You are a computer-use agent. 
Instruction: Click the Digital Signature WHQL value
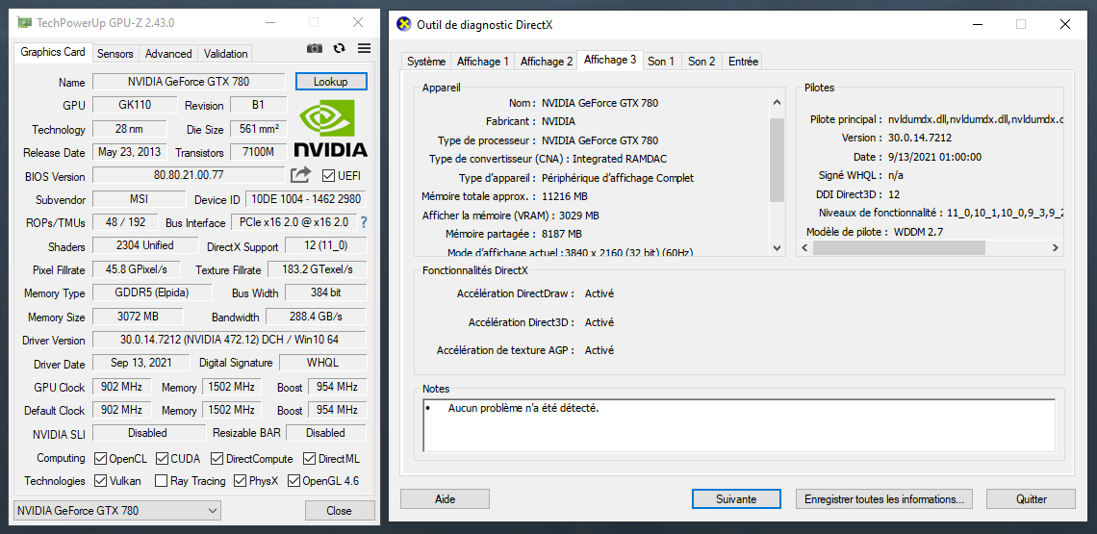click(x=322, y=363)
